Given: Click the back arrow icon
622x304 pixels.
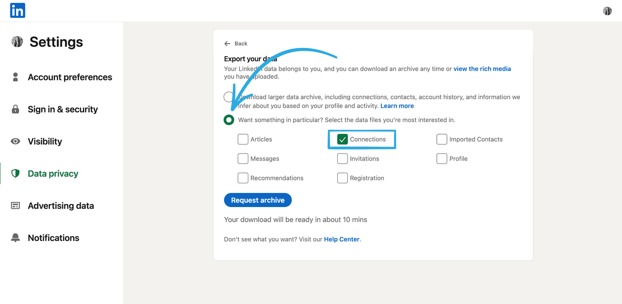Looking at the screenshot, I should [227, 44].
